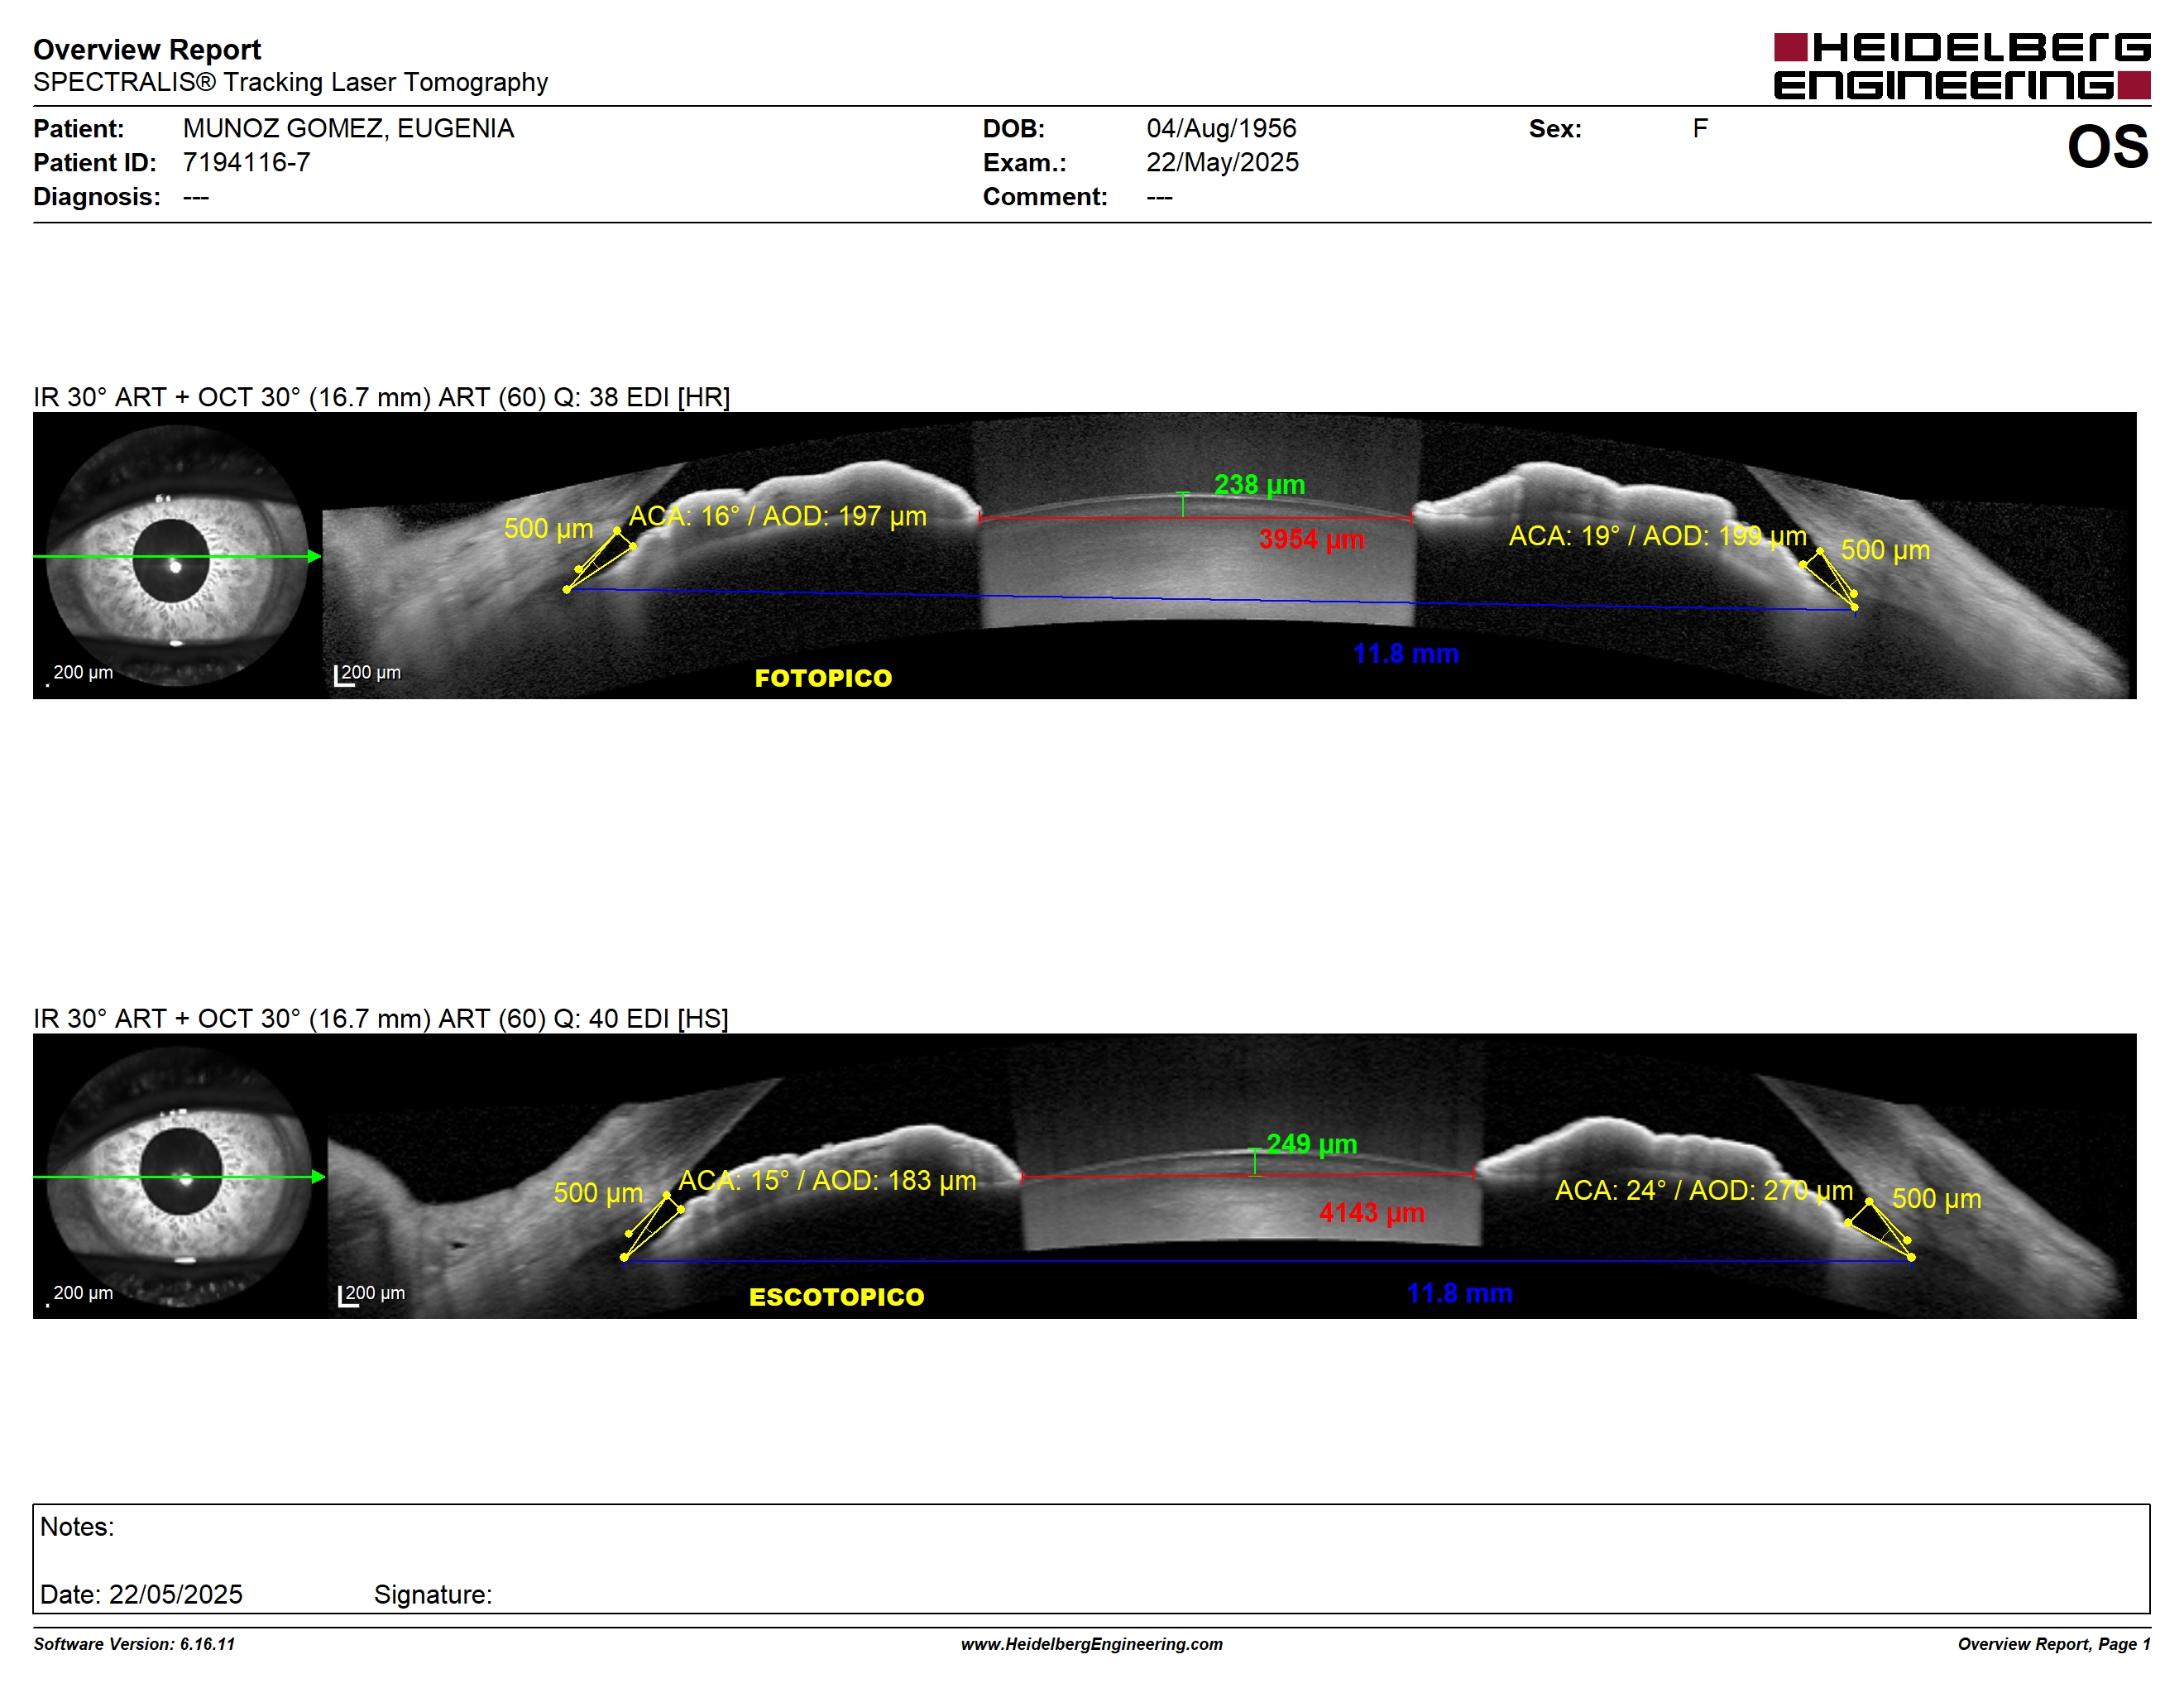
Task: Click the green 249 µm measurement label
Action: pyautogui.click(x=1311, y=1144)
